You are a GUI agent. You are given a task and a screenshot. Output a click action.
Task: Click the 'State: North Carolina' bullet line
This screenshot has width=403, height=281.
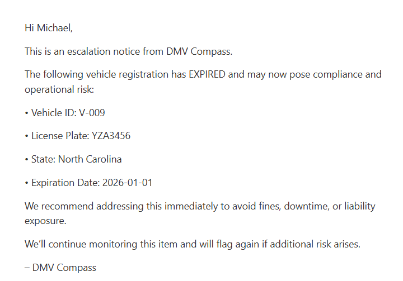click(x=73, y=159)
